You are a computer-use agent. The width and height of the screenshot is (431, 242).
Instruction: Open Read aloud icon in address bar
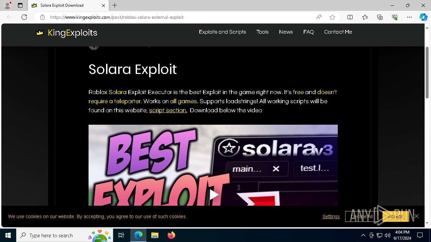click(x=319, y=17)
